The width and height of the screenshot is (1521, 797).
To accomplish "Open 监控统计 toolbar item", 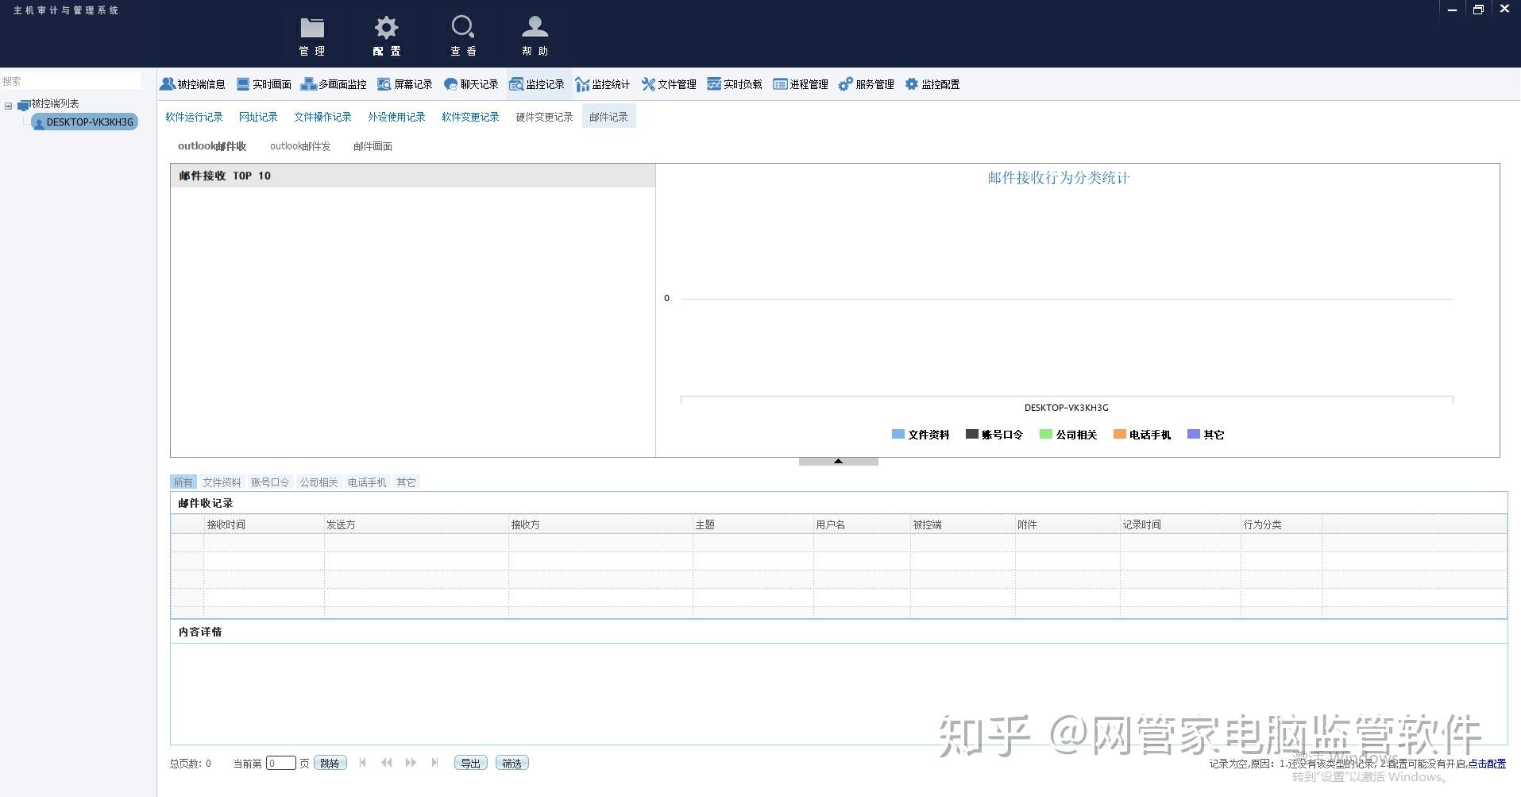I will click(603, 84).
